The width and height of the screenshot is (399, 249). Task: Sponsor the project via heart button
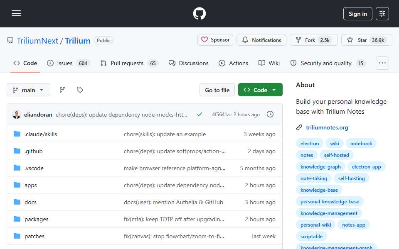coord(215,40)
